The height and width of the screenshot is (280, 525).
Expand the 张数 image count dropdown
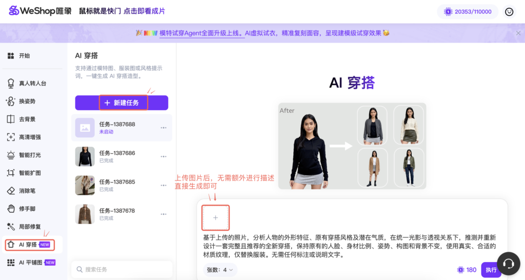(x=220, y=270)
